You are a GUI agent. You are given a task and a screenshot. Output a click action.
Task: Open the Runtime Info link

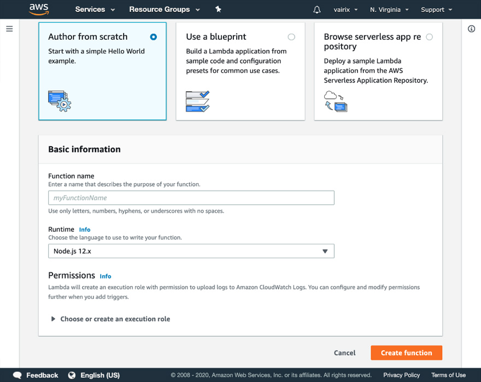tap(85, 230)
